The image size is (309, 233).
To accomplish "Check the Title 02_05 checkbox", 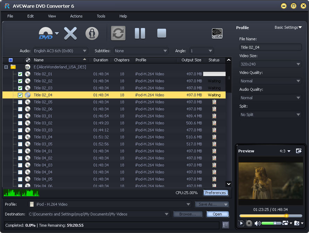I will tap(20, 102).
